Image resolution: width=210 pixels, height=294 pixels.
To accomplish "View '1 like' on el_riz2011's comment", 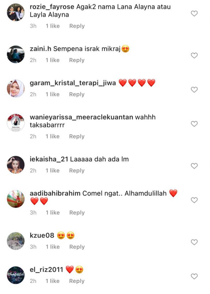I will [52, 281].
